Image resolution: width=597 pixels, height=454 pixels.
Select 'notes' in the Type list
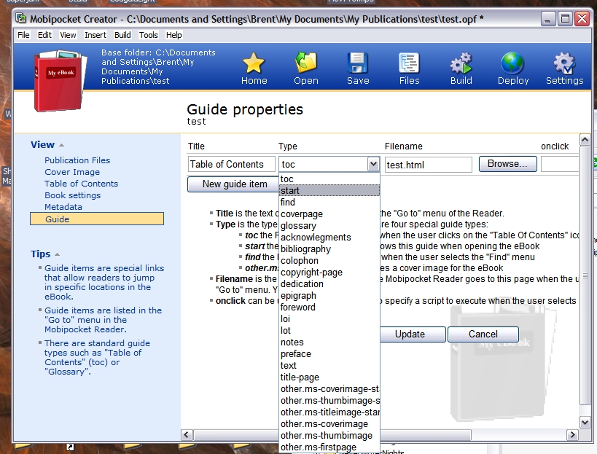(x=329, y=342)
